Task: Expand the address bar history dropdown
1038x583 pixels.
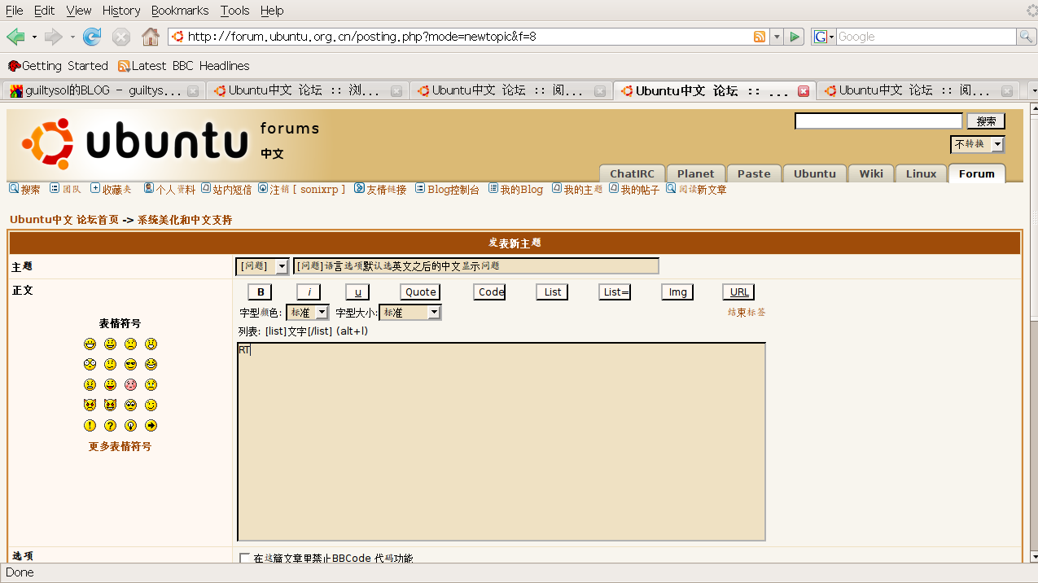Action: point(777,37)
